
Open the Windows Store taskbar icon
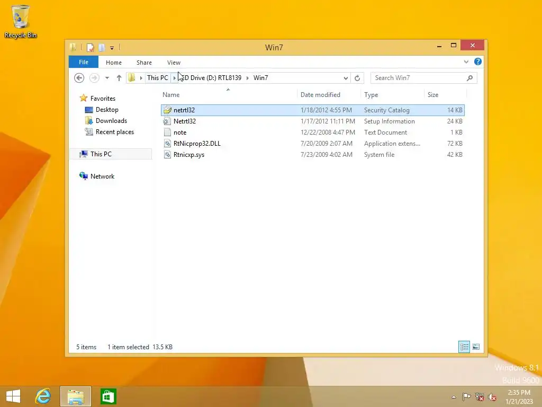(x=108, y=396)
